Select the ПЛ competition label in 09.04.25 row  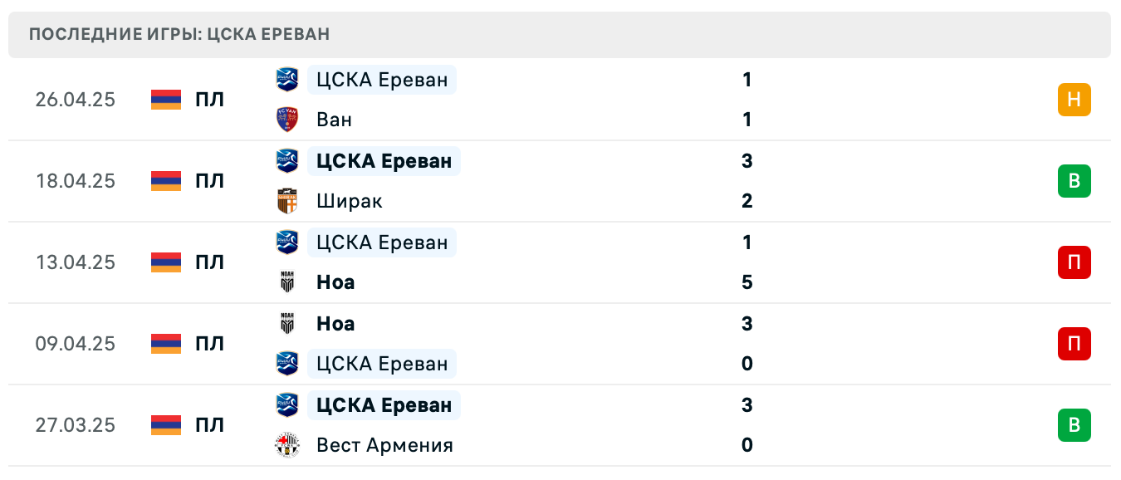click(x=206, y=344)
